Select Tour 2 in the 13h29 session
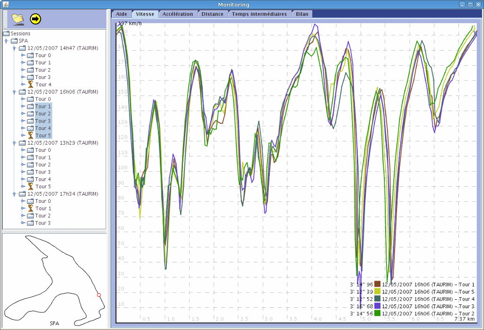The height and width of the screenshot is (330, 484). pyautogui.click(x=43, y=165)
